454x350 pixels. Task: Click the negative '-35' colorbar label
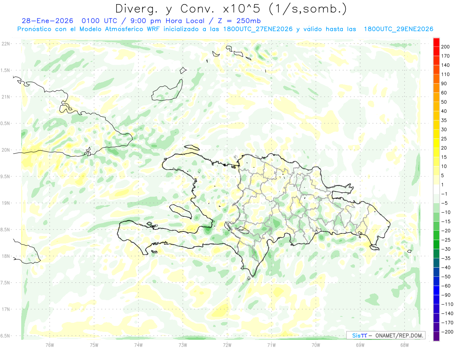[x=446, y=258]
